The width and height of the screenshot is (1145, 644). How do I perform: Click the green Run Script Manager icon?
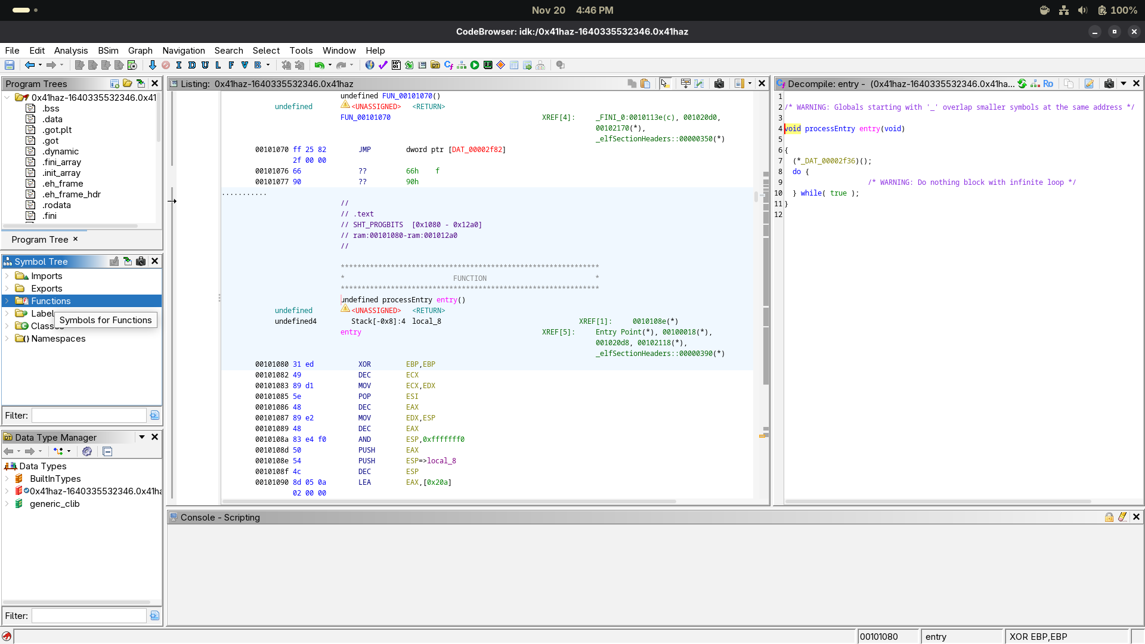475,65
